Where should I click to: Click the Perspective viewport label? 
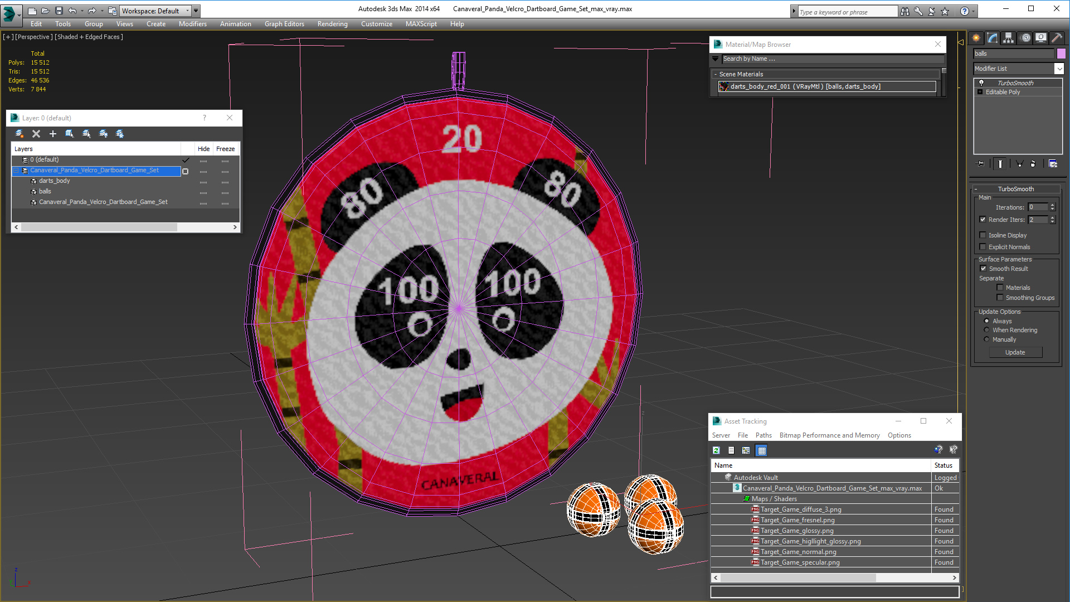(x=33, y=37)
